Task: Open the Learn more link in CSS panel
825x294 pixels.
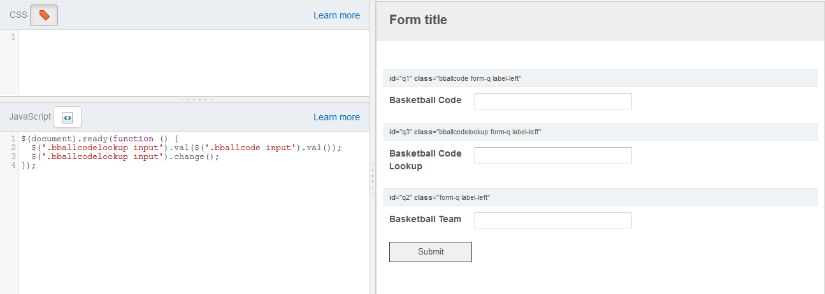Action: [336, 15]
